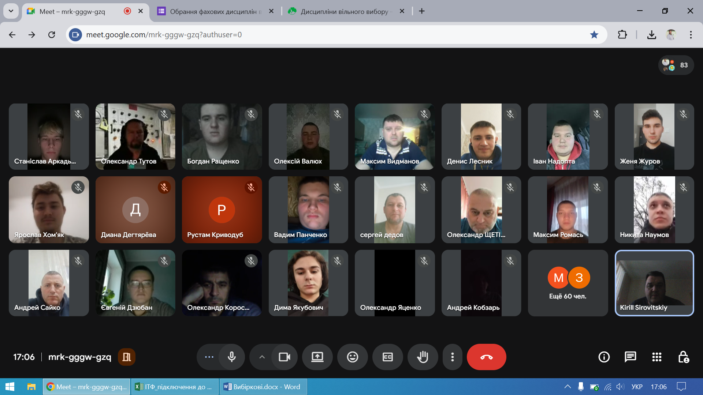Open the tab search dropdown arrow
The image size is (703, 395).
click(11, 11)
